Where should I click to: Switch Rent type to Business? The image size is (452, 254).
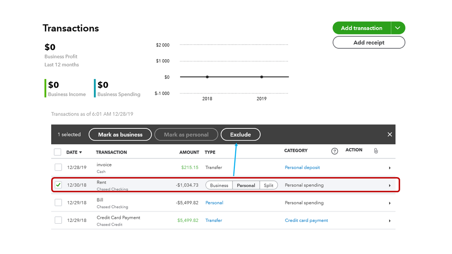click(219, 185)
